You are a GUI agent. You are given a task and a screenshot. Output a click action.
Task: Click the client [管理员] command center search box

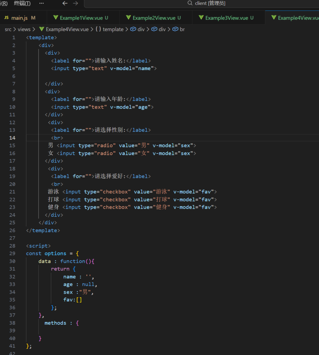[210, 3]
